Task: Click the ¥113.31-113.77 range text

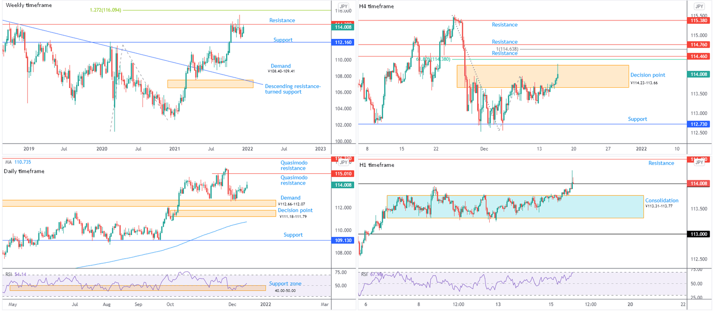Action: coord(659,207)
